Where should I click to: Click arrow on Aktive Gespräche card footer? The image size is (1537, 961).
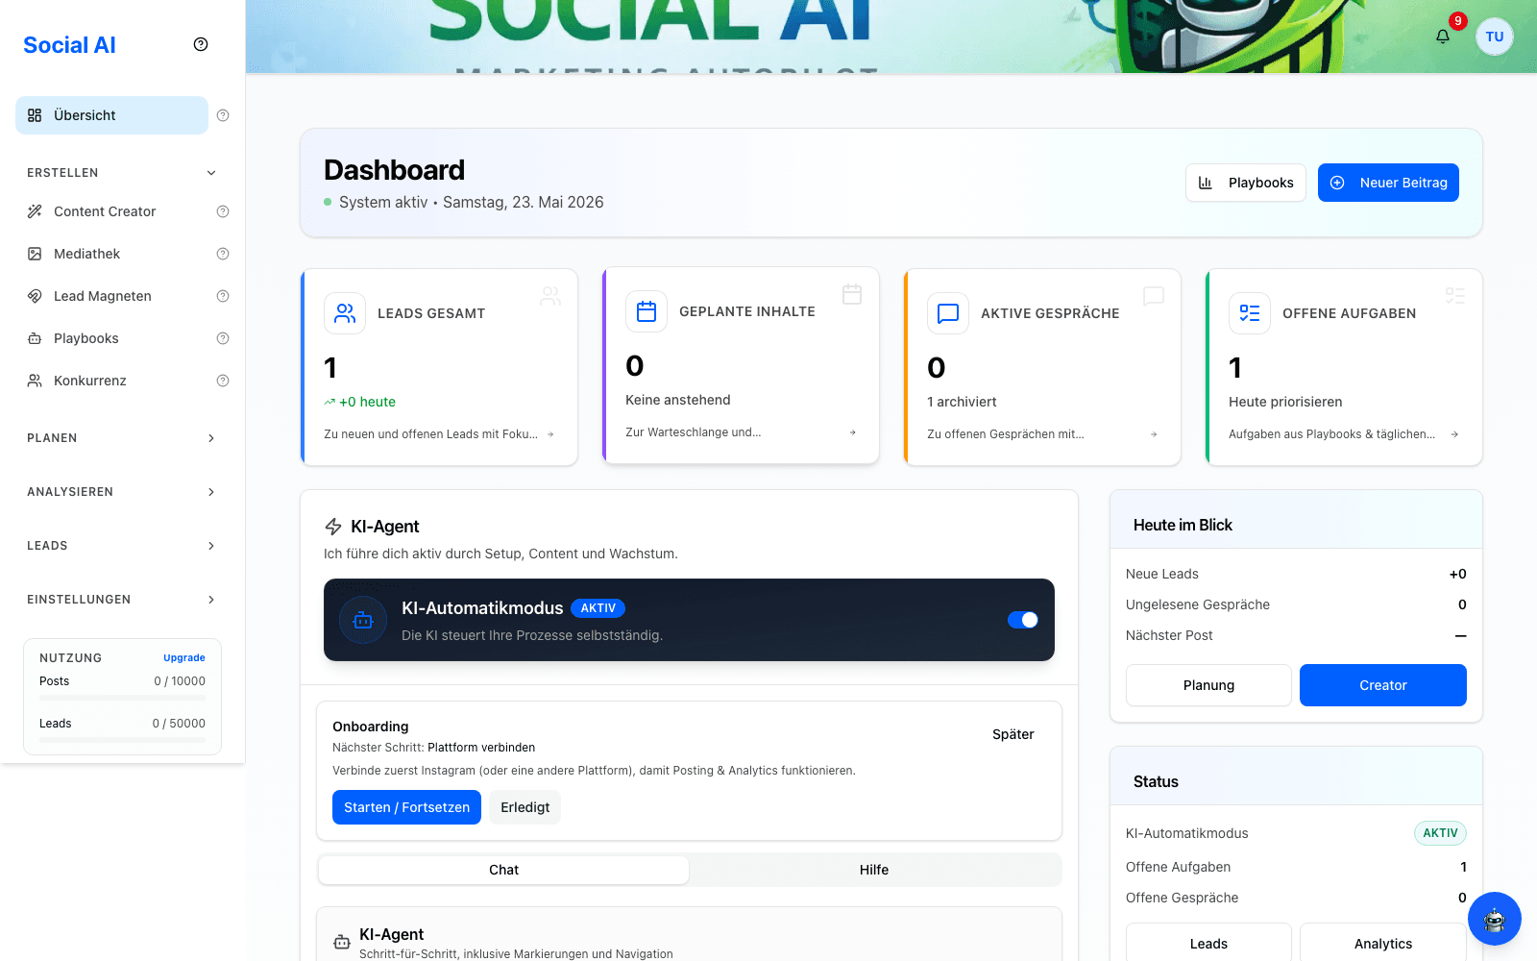pyautogui.click(x=1154, y=434)
